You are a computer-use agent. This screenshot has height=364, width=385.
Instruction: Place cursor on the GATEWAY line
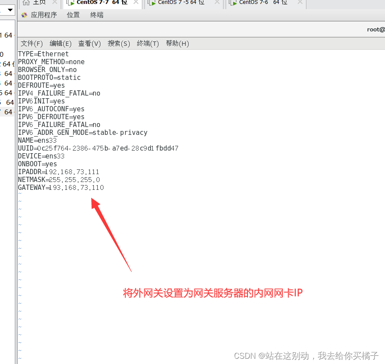click(x=61, y=188)
